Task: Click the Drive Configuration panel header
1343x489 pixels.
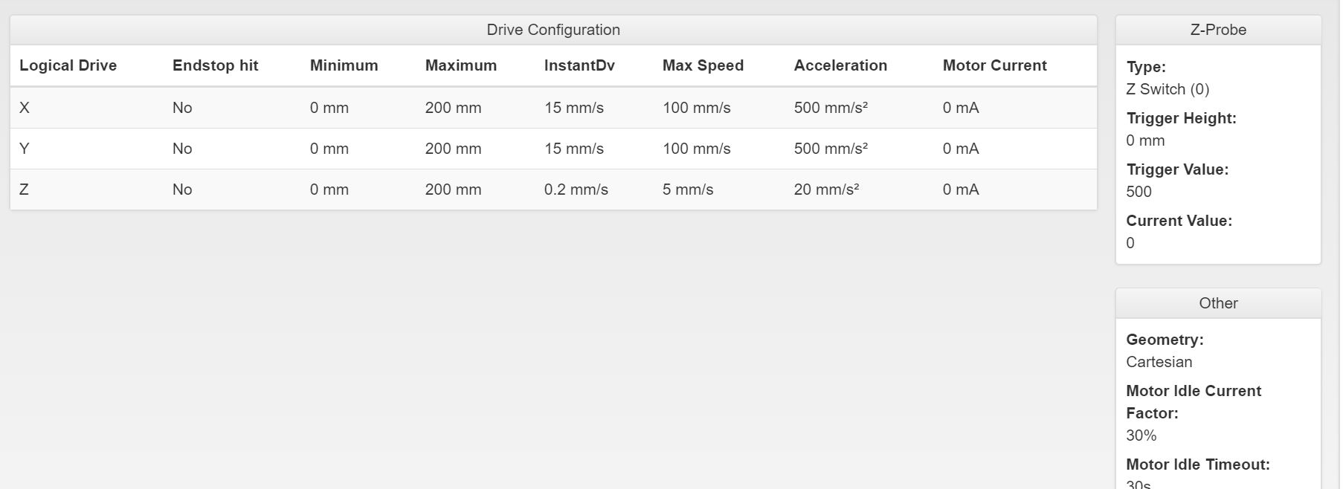Action: 553,30
